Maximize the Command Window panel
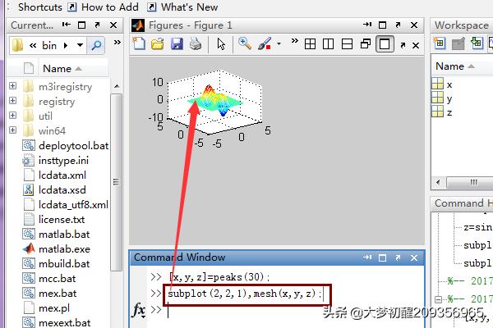 (382, 257)
